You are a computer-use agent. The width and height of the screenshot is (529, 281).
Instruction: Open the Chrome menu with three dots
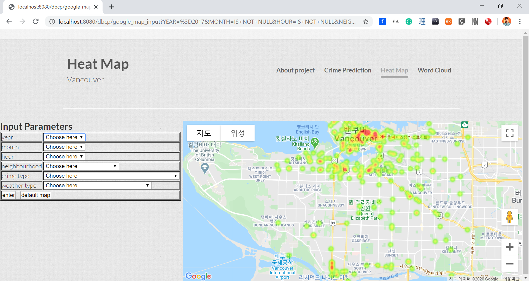[520, 21]
